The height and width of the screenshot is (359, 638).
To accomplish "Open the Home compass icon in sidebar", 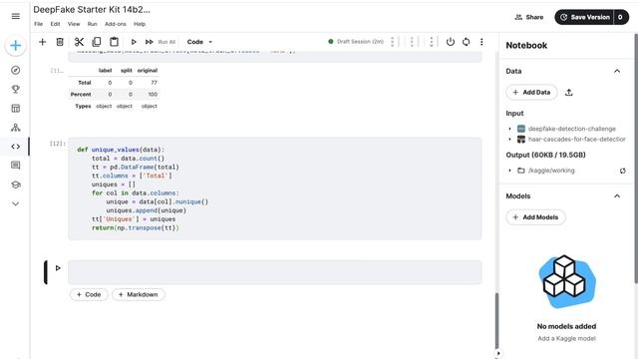I will (16, 70).
